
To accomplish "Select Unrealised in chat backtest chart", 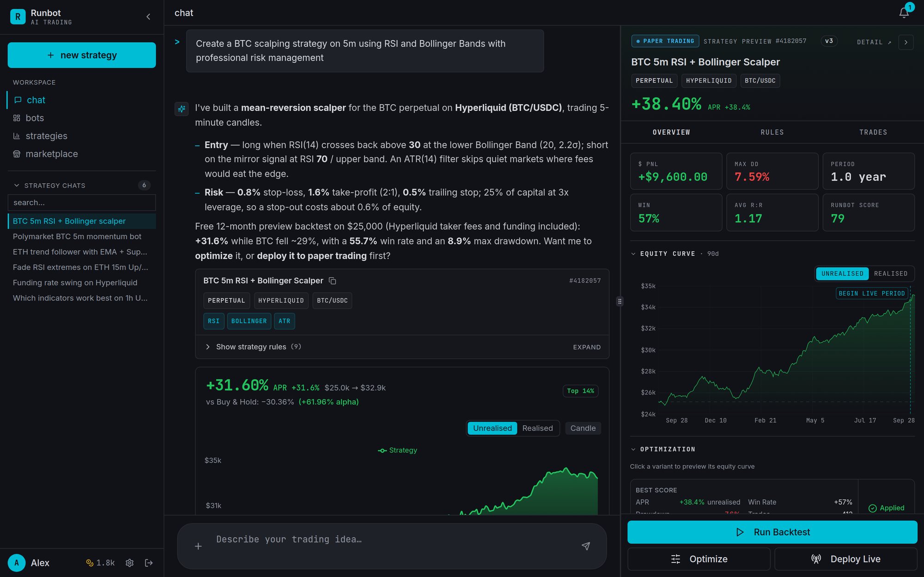I will tap(492, 428).
